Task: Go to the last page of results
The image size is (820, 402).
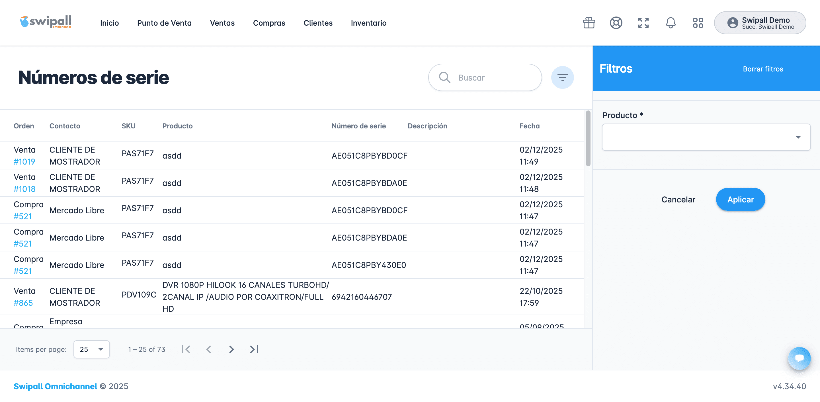Action: 254,349
